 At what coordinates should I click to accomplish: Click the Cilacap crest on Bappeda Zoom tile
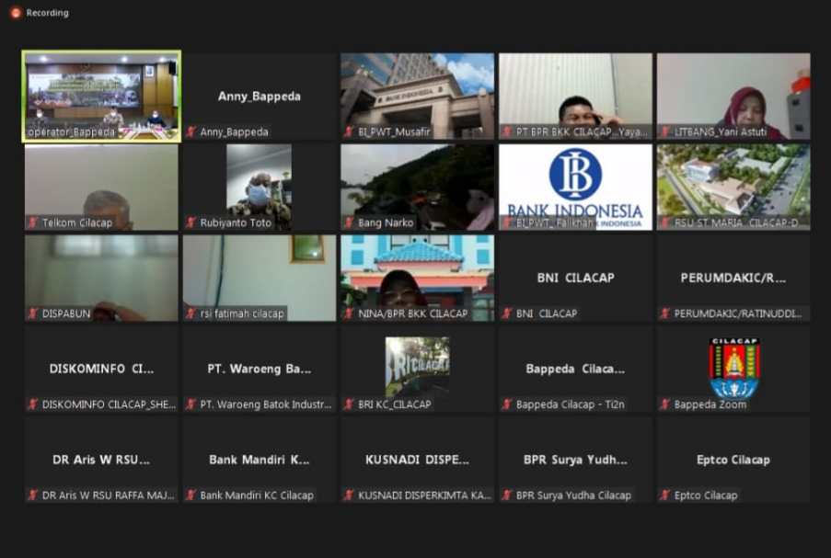coord(733,366)
